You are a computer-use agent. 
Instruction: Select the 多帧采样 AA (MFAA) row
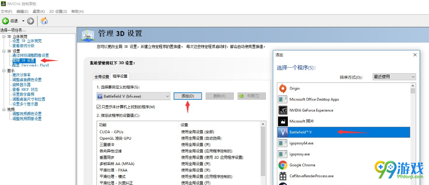pyautogui.click(x=179, y=163)
